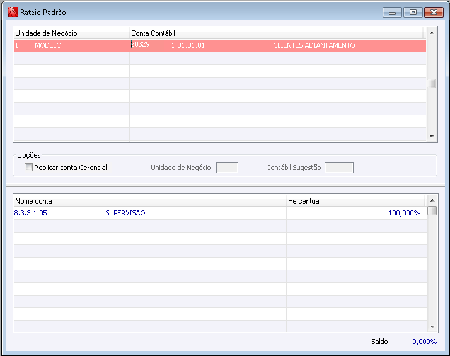The image size is (450, 356).
Task: Click row number 1 in upper grid
Action: pyautogui.click(x=16, y=45)
